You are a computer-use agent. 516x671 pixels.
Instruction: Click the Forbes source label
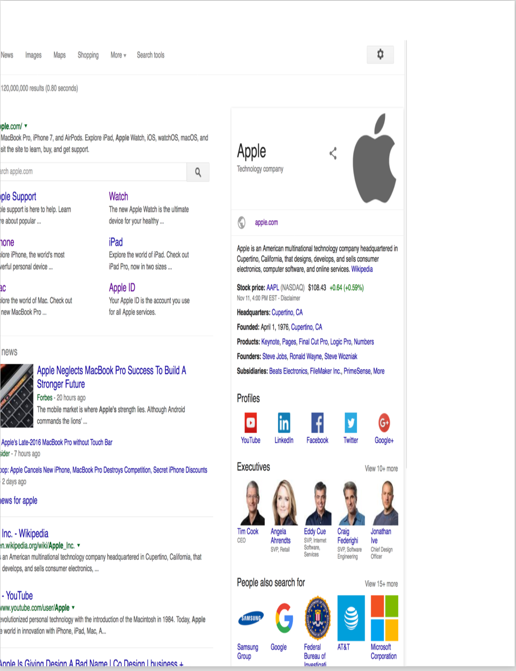point(45,397)
